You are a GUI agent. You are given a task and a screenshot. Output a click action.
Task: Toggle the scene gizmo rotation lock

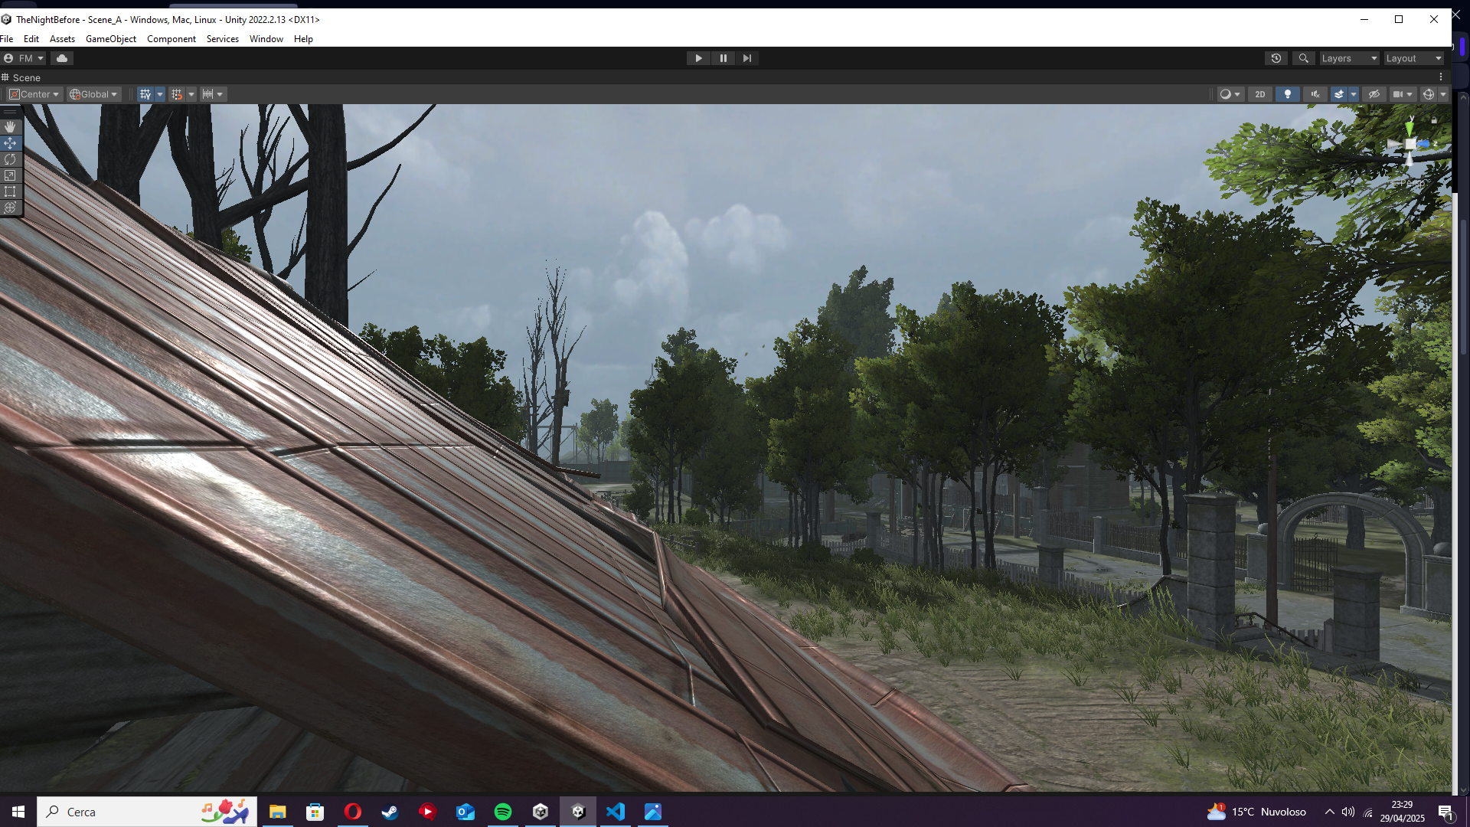coord(1434,120)
